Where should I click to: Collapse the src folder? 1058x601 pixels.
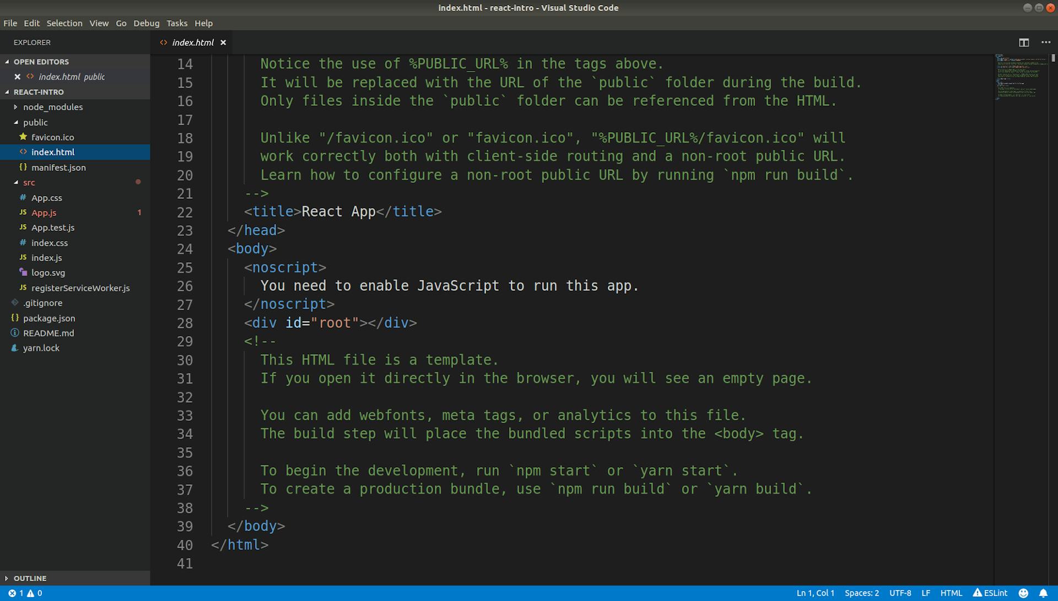pyautogui.click(x=29, y=182)
